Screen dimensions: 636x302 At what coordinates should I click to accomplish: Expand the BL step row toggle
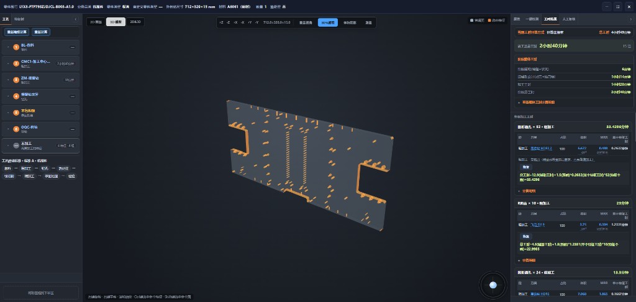click(x=7, y=47)
